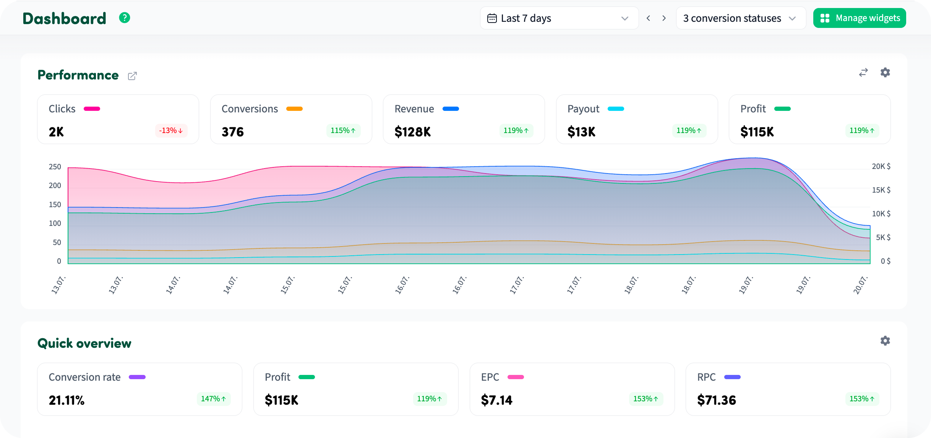Image resolution: width=931 pixels, height=438 pixels.
Task: Select the top Profit metric card
Action: [x=810, y=119]
